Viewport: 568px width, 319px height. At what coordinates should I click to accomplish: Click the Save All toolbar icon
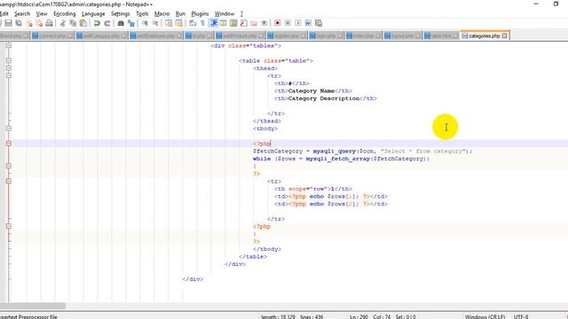[x=19, y=23]
